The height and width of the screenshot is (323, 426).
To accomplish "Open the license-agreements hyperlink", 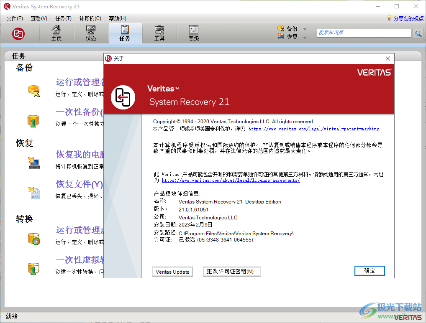I will (x=231, y=181).
